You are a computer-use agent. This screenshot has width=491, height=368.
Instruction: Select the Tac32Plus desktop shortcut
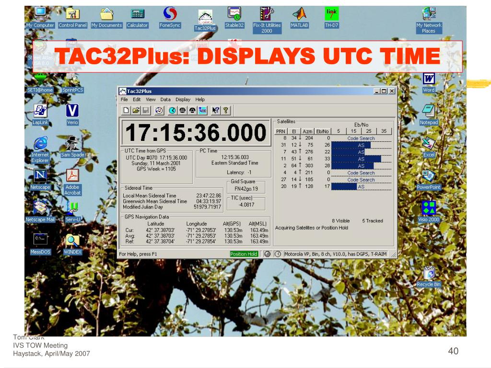click(205, 21)
